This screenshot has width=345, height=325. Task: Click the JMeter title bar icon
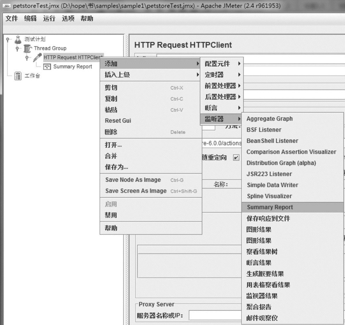tap(6, 6)
